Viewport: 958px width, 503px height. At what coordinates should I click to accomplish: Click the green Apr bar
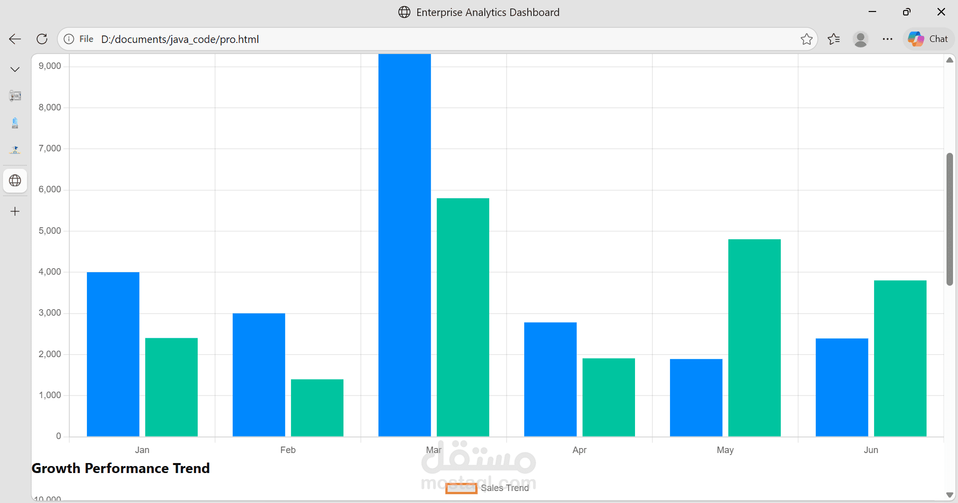(x=609, y=397)
